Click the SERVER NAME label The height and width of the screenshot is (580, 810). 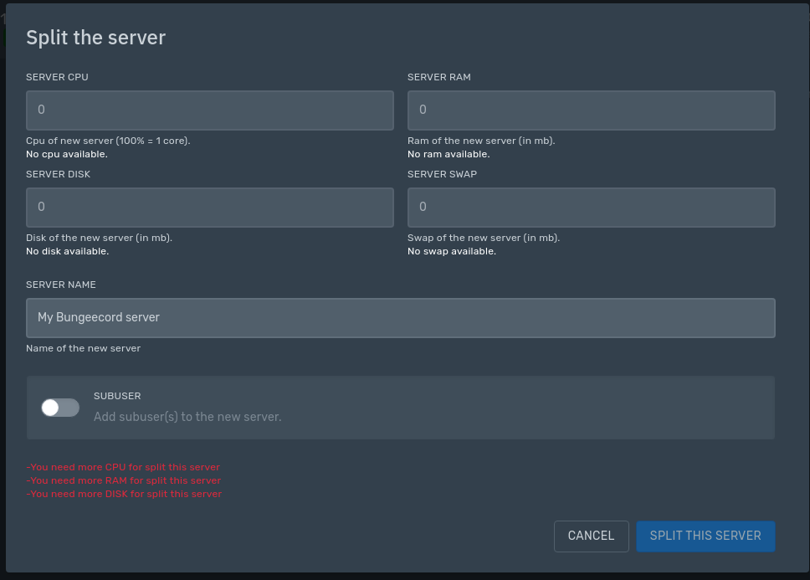[61, 285]
